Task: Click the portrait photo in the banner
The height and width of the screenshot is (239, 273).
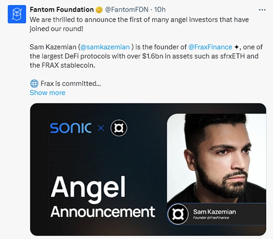Action: [216, 158]
